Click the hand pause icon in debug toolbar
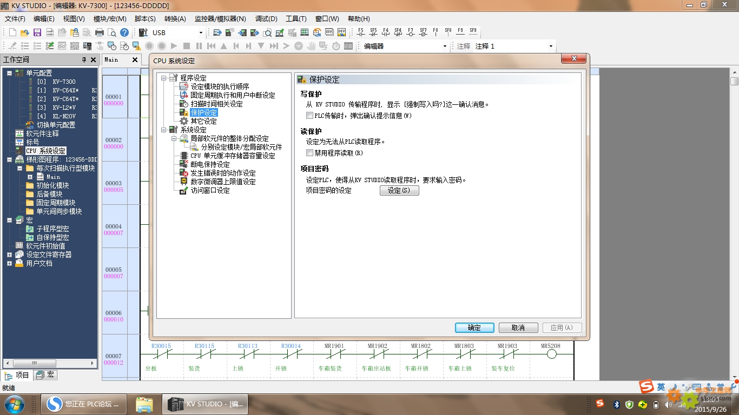The height and width of the screenshot is (415, 739). pyautogui.click(x=312, y=46)
